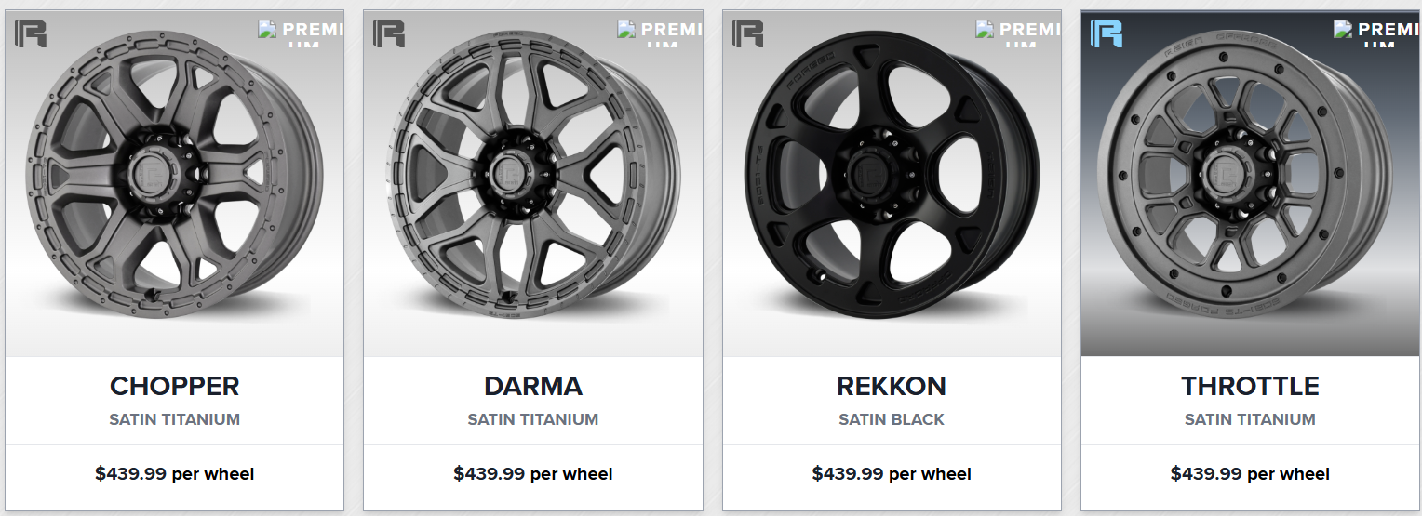Click the Premium badge on Throttle card
Viewport: 1422px width, 516px height.
(1376, 32)
